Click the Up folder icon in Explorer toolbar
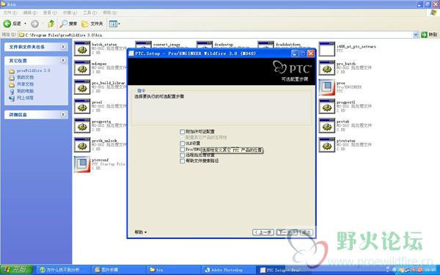 [x=51, y=24]
